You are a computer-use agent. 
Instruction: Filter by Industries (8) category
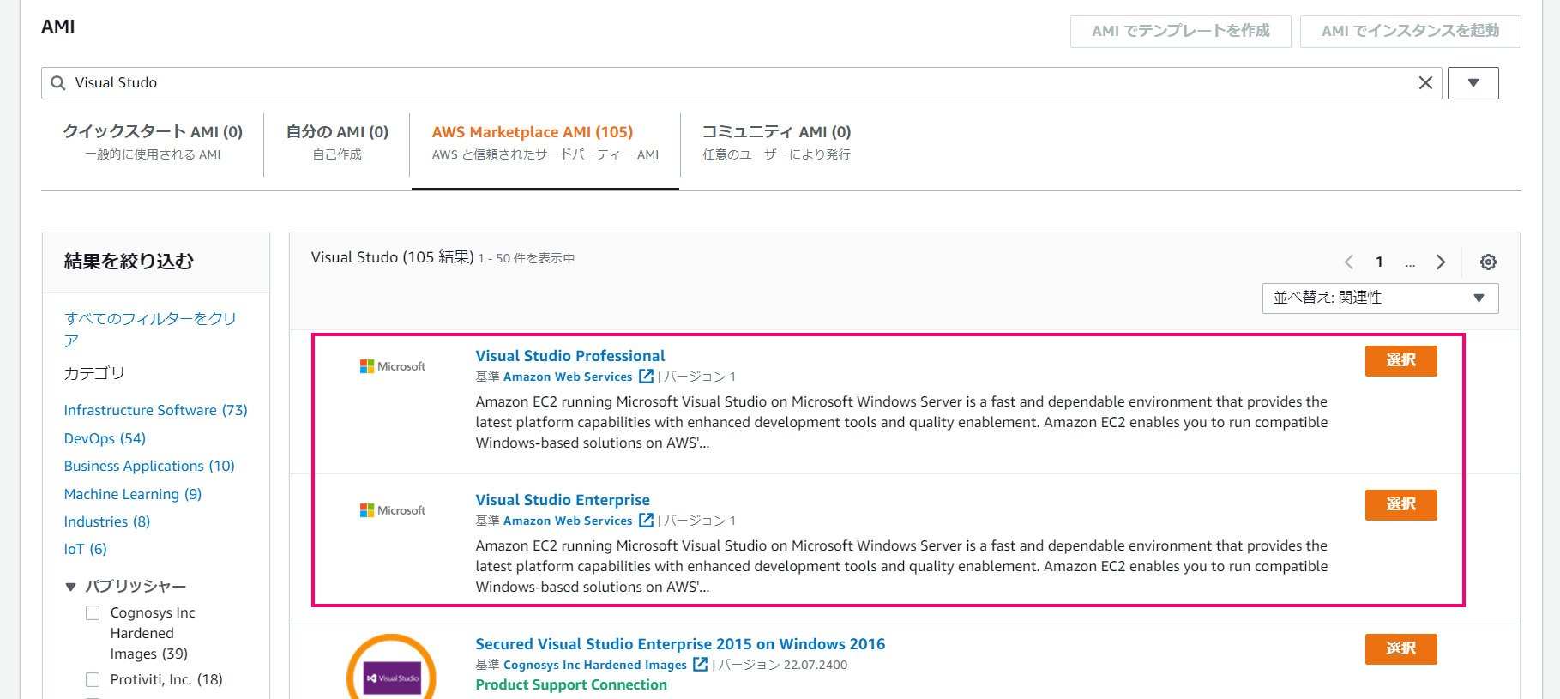click(107, 521)
